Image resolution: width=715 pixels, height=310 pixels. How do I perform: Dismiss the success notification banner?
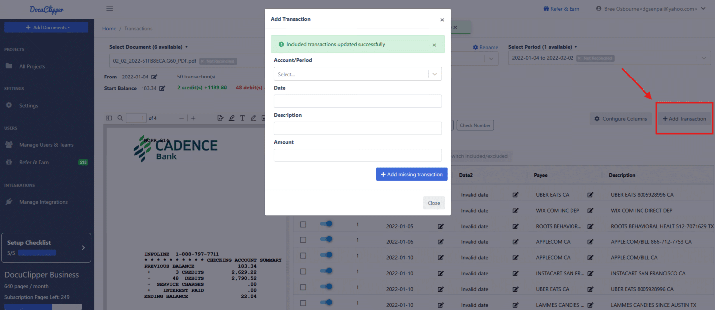coord(434,45)
